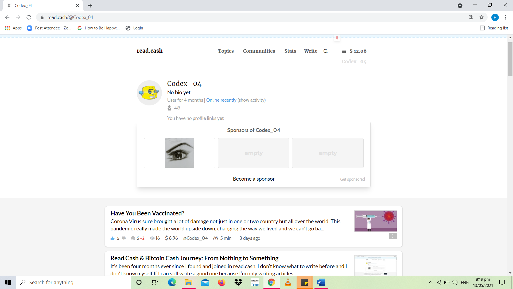Click the views count icon showing 16
This screenshot has width=513, height=289.
(x=152, y=238)
